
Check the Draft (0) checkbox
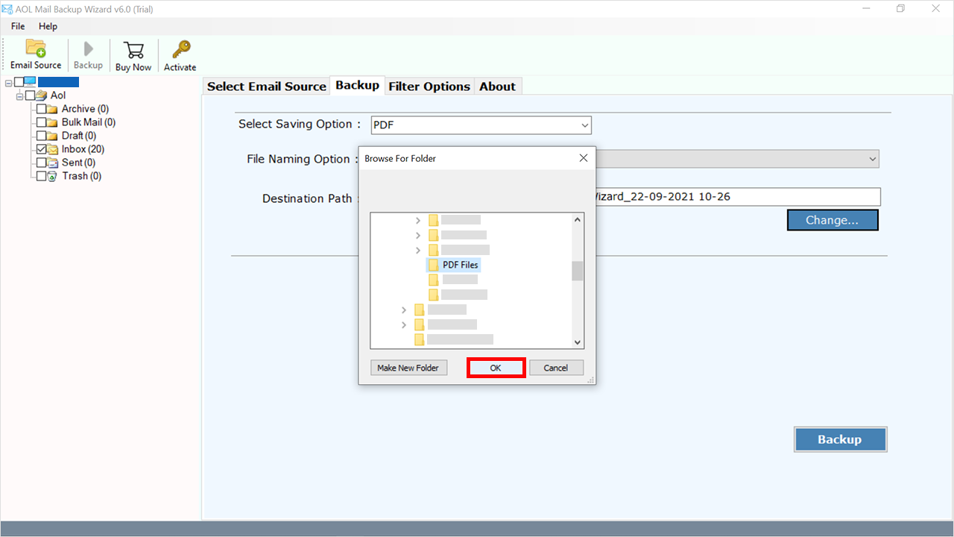[x=42, y=136]
